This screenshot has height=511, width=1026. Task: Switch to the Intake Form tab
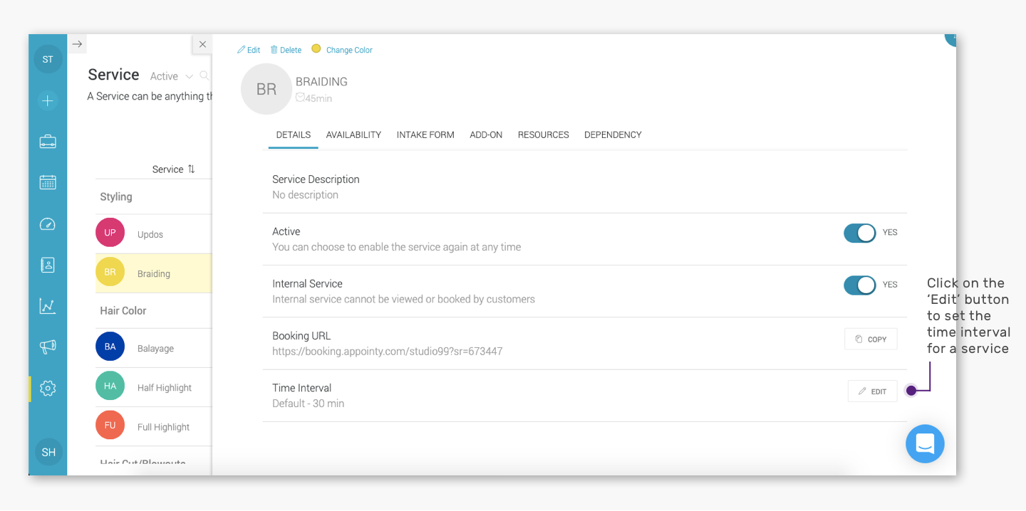click(425, 135)
